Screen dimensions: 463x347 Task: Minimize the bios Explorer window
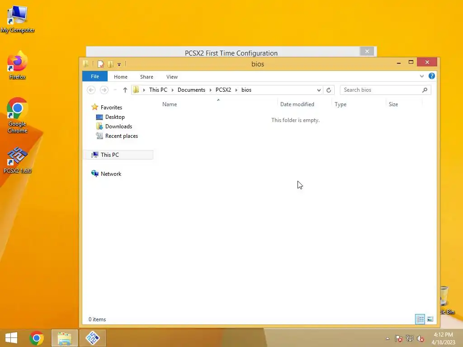pos(399,62)
